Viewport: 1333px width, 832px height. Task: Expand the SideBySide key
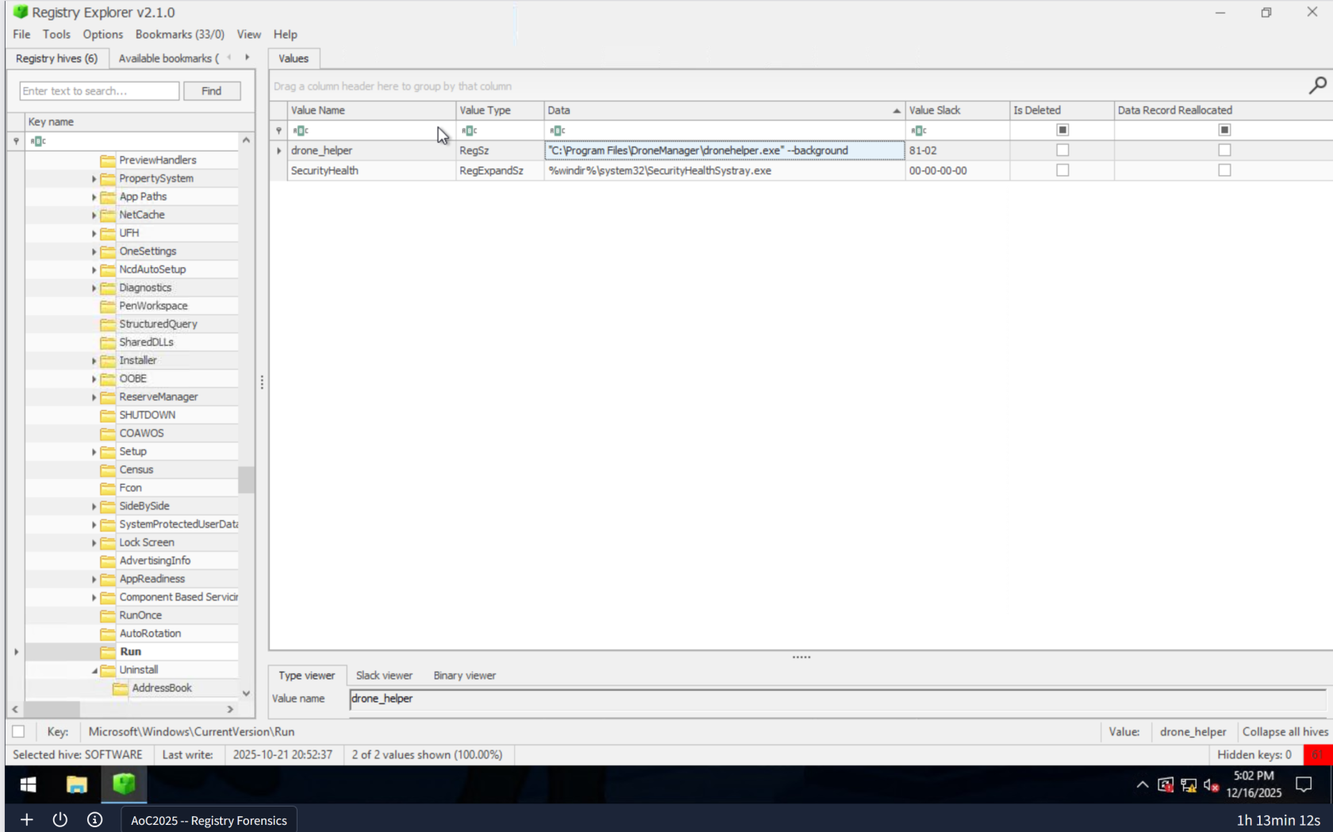[94, 507]
